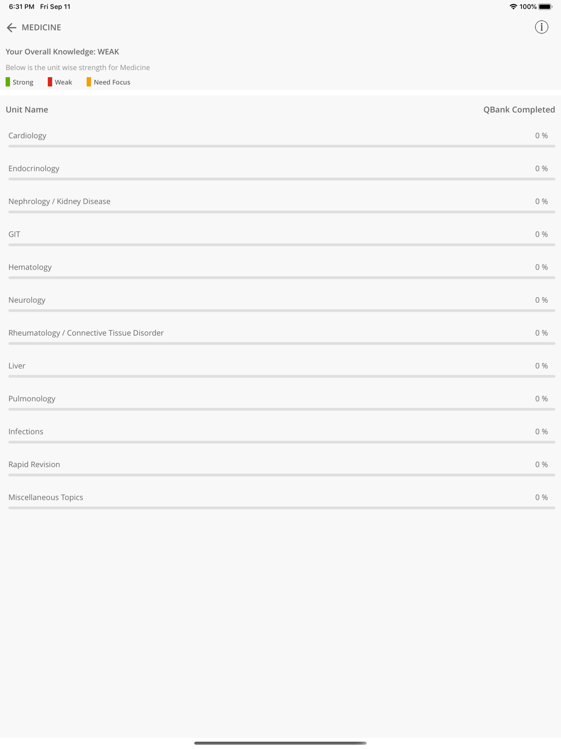Tap the back arrow icon
The width and height of the screenshot is (561, 749).
11,28
